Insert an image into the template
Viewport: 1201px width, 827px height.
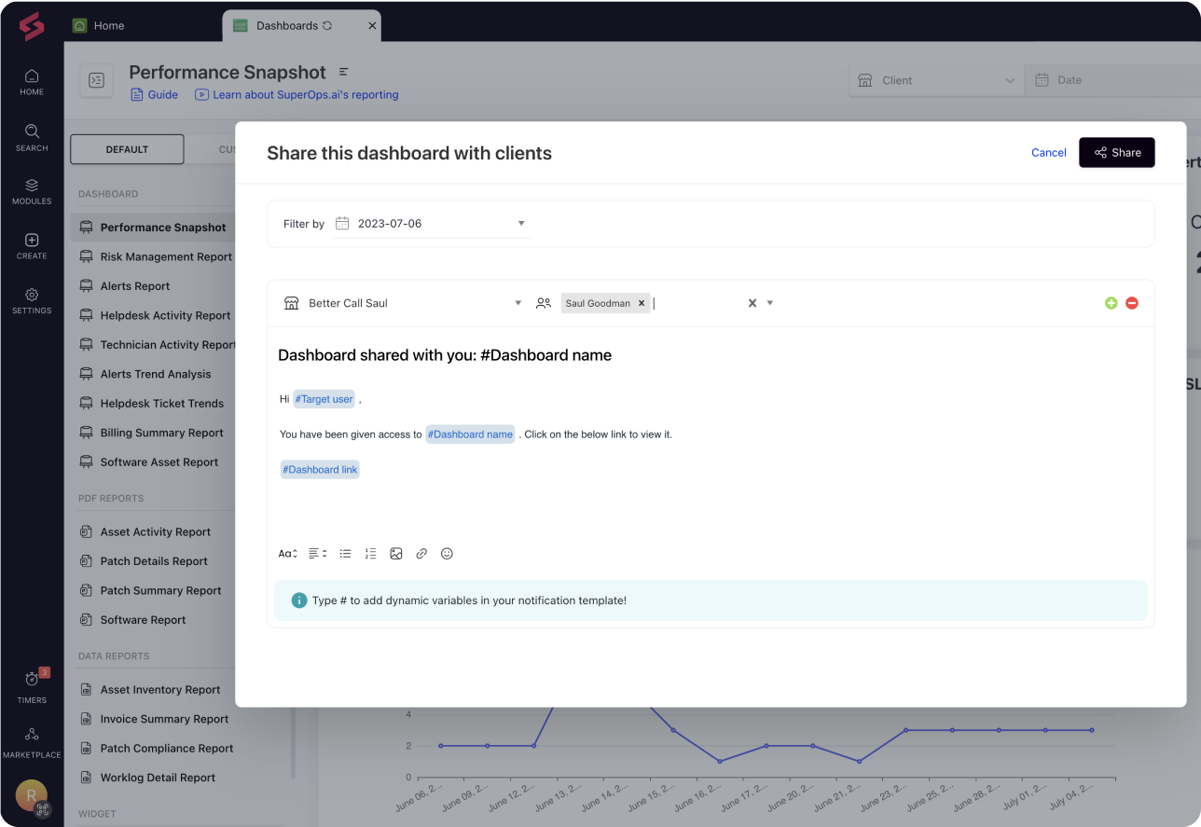pyautogui.click(x=396, y=553)
